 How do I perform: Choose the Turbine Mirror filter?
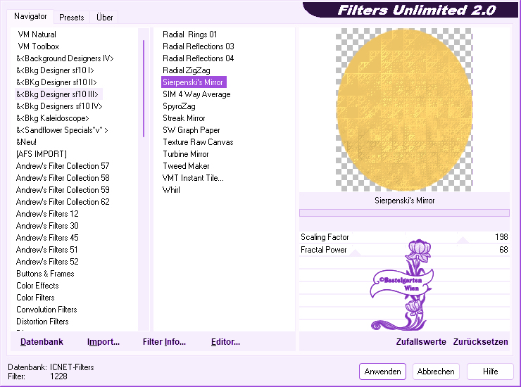coord(186,154)
